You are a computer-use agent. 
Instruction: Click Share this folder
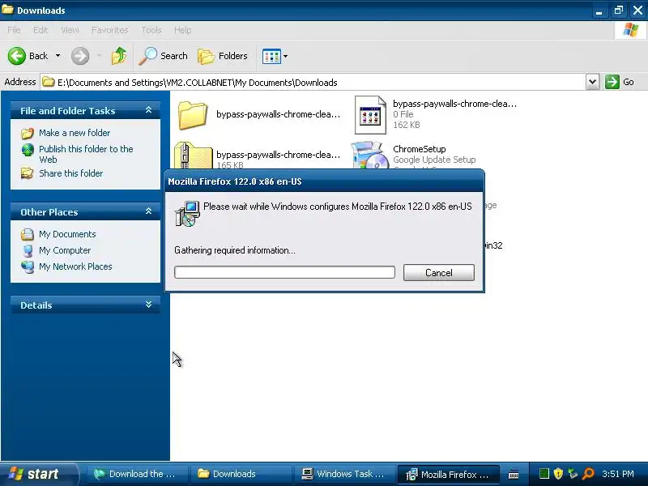tap(70, 173)
